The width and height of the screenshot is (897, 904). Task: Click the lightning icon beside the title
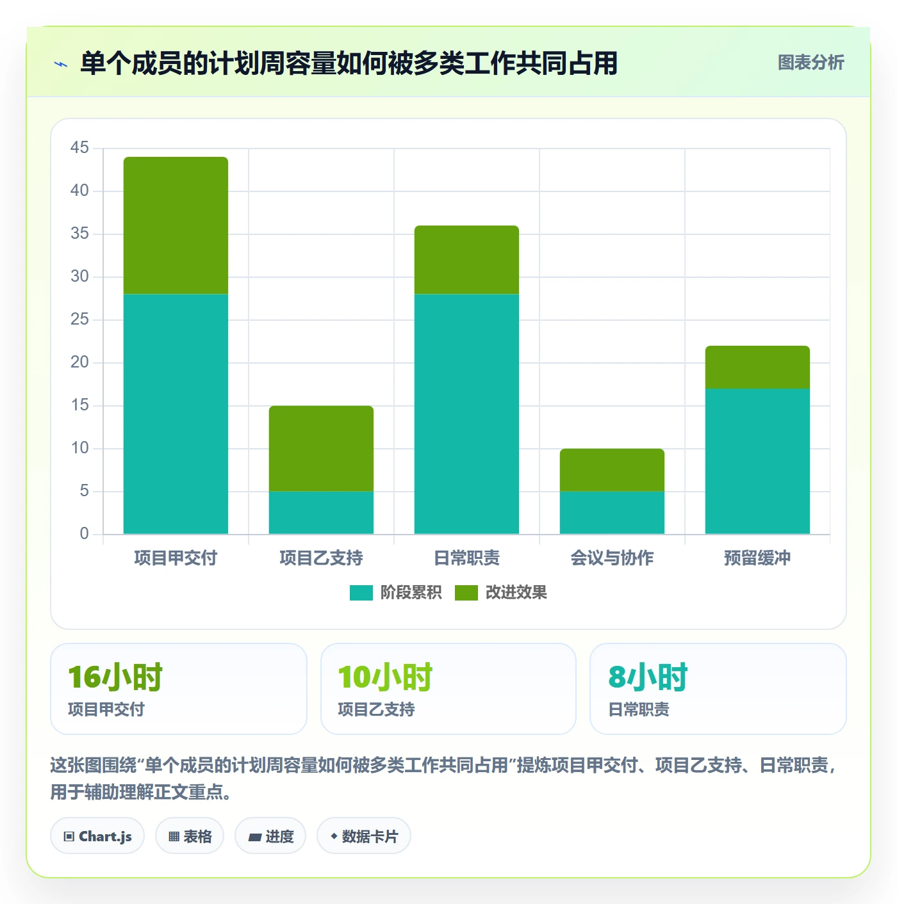[61, 64]
